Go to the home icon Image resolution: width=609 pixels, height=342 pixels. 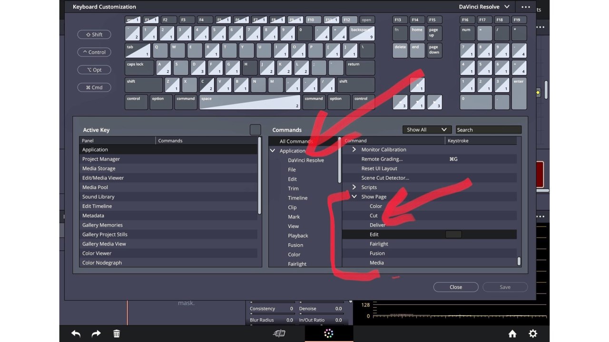(x=512, y=333)
